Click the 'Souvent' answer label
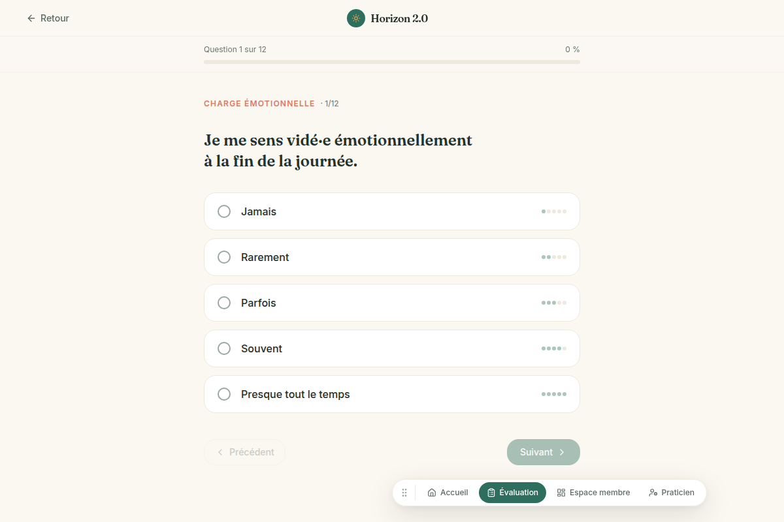The image size is (784, 522). coord(261,348)
